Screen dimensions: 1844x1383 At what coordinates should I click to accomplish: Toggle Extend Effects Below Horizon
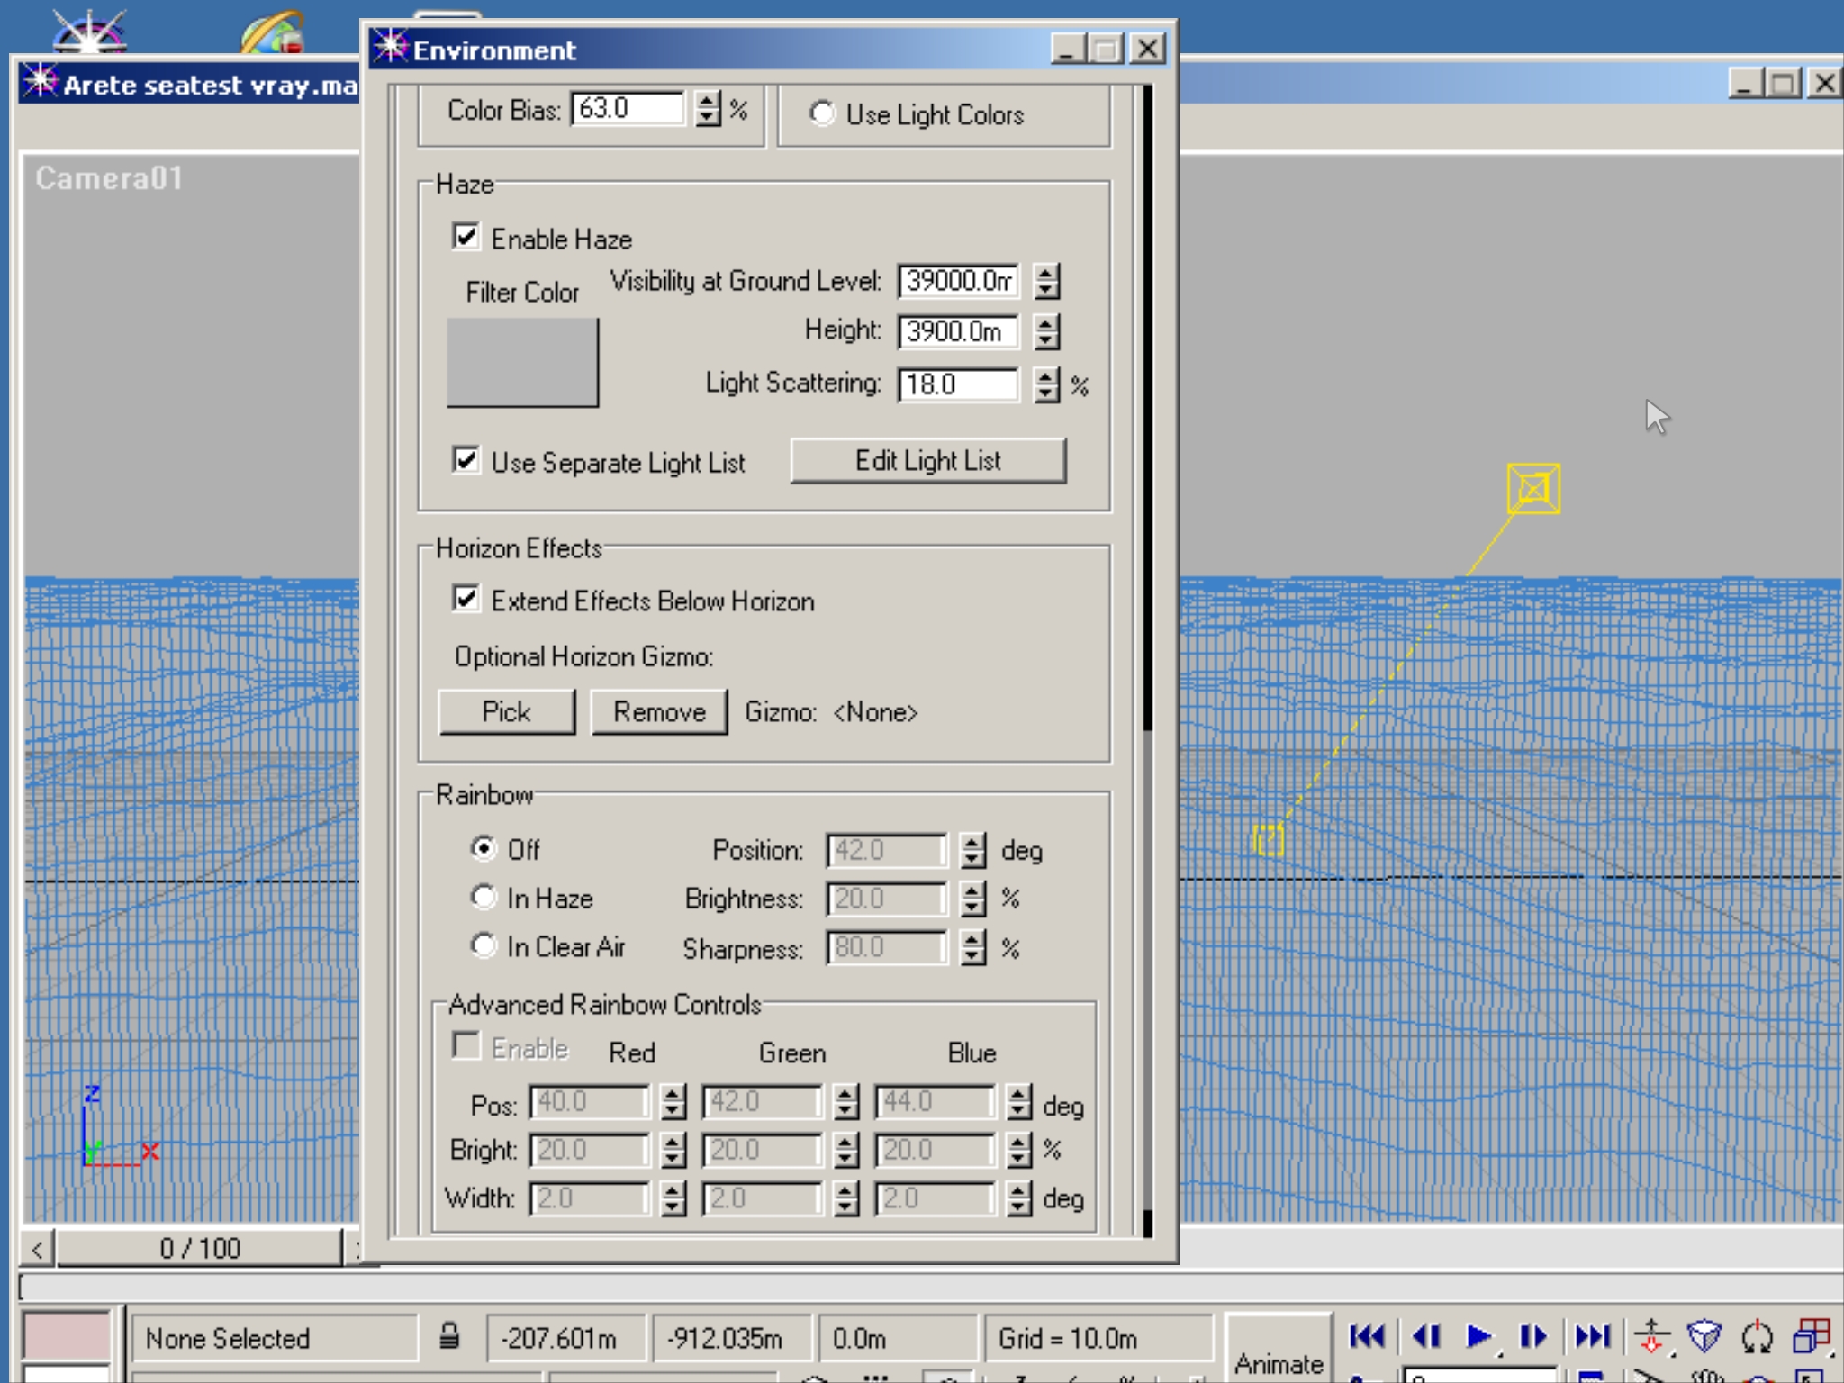(x=466, y=599)
